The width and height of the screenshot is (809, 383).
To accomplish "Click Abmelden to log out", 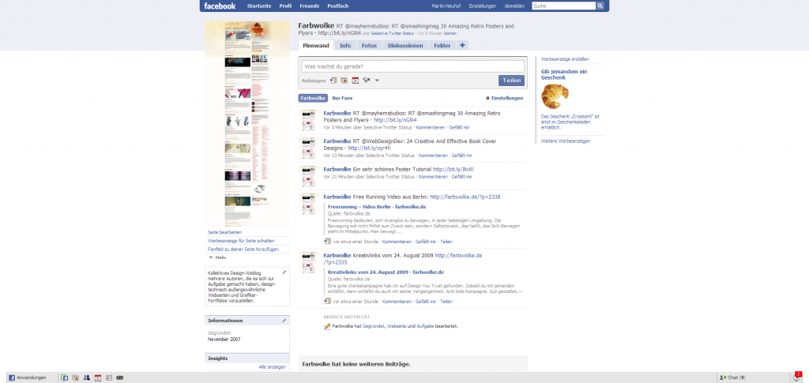I will point(514,6).
